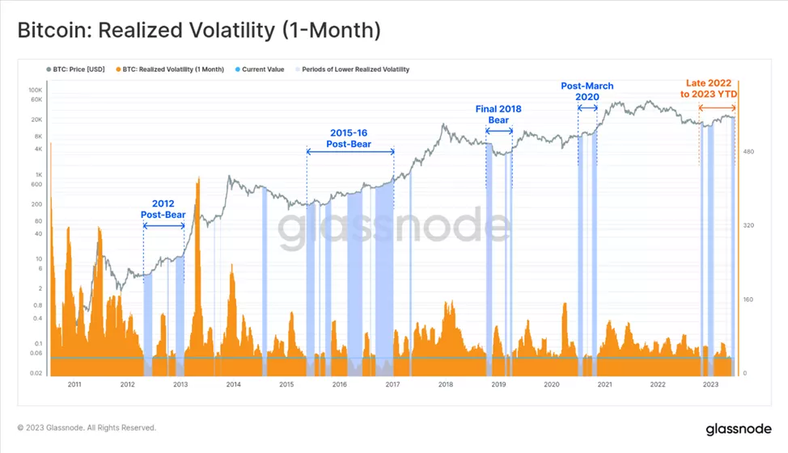This screenshot has height=453, width=788.
Task: Click the Final 2018 Bear range arrow
Action: 498,129
